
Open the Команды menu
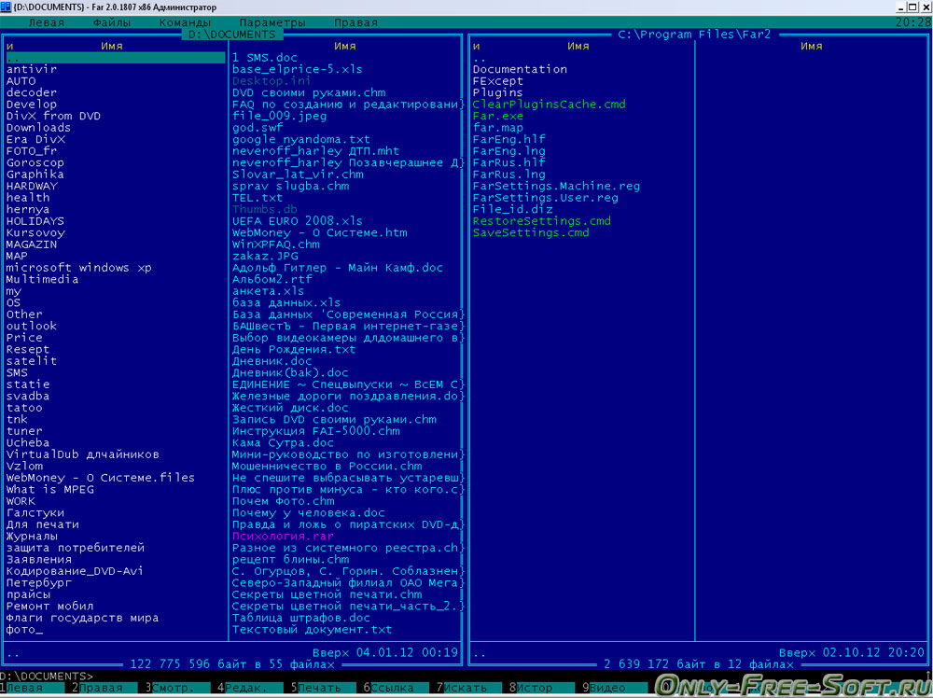point(185,22)
